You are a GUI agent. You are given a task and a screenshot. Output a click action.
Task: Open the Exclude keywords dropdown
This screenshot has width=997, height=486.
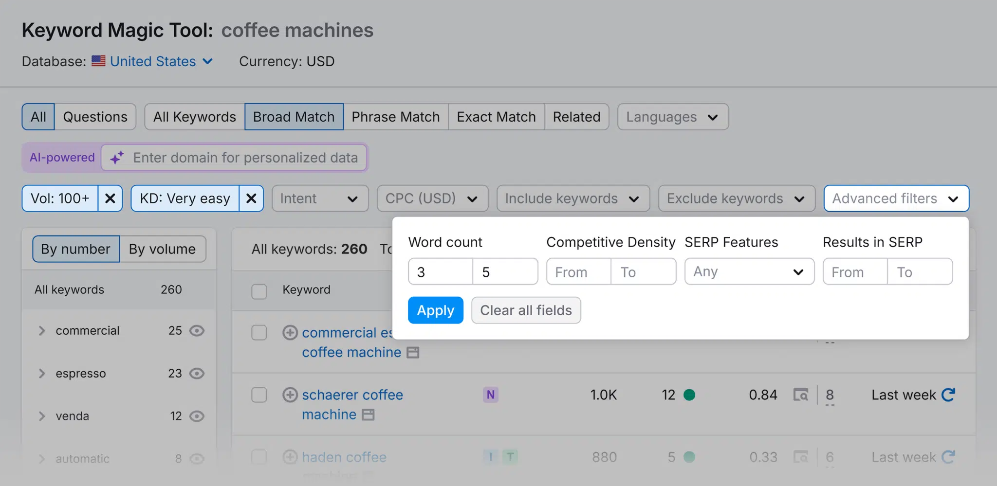coord(737,198)
